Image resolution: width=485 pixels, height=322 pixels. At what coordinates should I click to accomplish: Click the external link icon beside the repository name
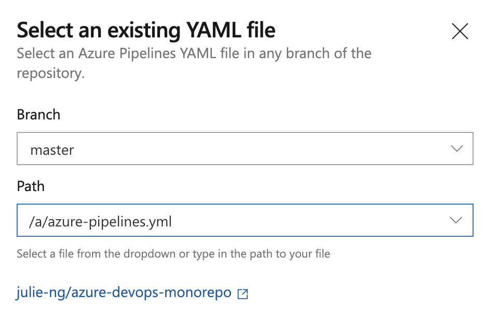pyautogui.click(x=243, y=294)
